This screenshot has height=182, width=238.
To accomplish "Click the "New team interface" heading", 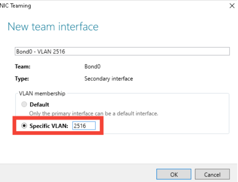I will point(53,27).
